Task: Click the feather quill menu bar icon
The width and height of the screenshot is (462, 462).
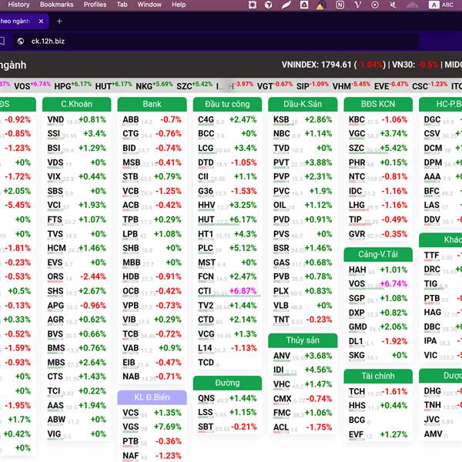Action: pos(286,5)
